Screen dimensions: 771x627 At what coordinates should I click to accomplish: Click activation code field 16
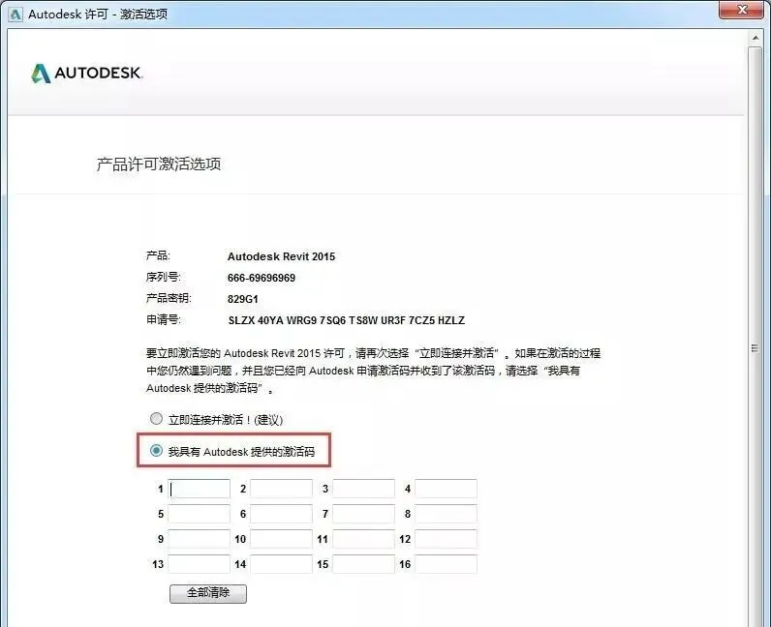[x=446, y=564]
